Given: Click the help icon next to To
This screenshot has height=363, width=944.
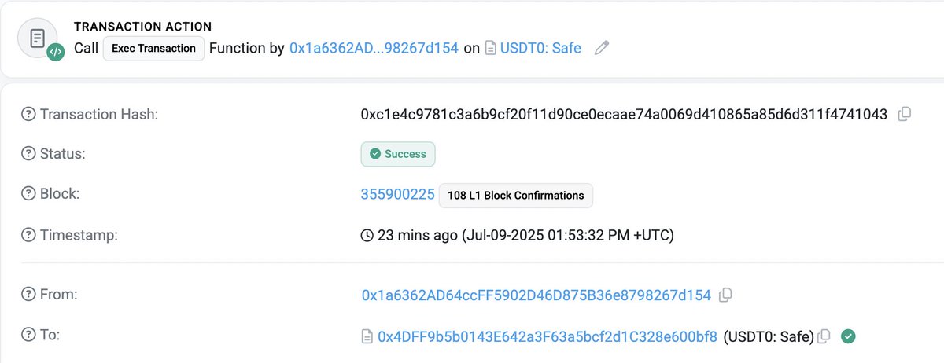Looking at the screenshot, I should (28, 335).
